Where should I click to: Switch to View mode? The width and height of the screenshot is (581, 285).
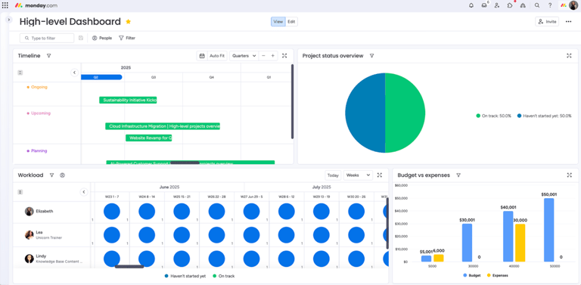(x=278, y=21)
